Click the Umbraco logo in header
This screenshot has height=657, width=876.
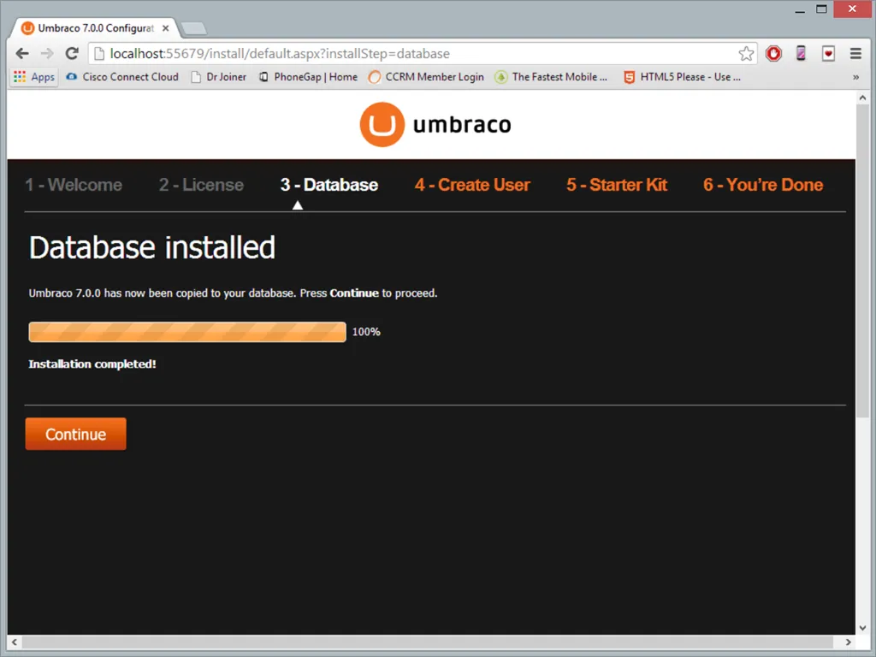point(435,125)
